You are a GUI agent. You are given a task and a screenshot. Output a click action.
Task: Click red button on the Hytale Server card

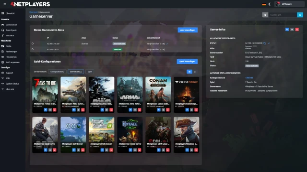click(140, 150)
